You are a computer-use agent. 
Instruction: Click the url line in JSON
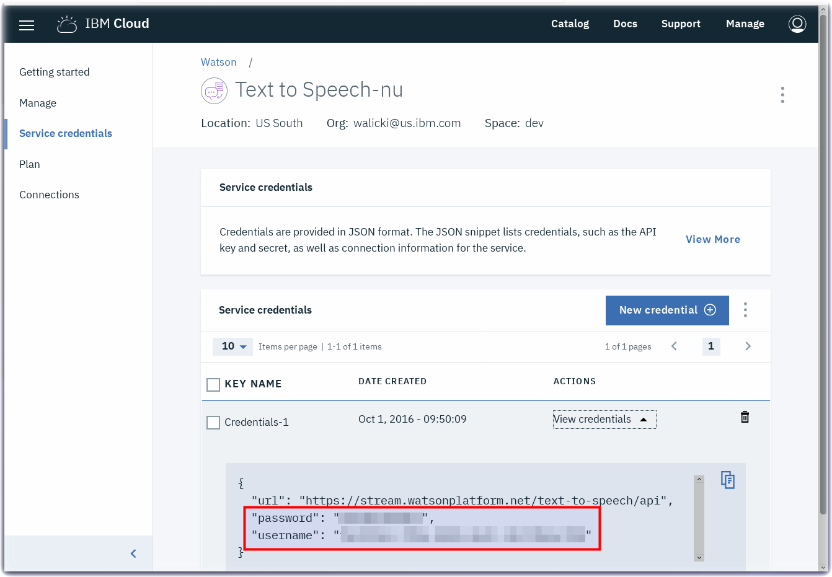[x=462, y=501]
